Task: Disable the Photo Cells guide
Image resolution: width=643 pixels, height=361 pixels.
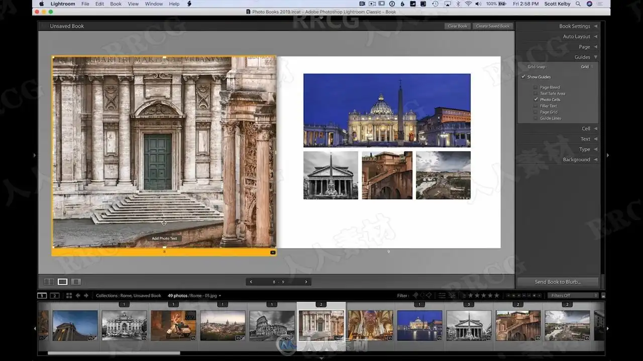Action: [535, 100]
